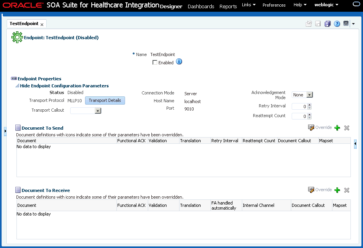Open the Acknowledgement Mode dropdown
Viewport: 363px width, 248px height.
310,95
